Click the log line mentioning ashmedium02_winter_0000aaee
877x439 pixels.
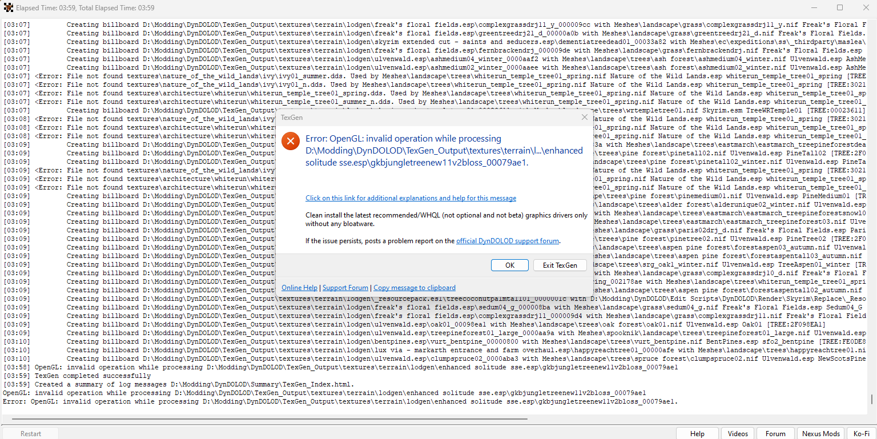point(435,67)
